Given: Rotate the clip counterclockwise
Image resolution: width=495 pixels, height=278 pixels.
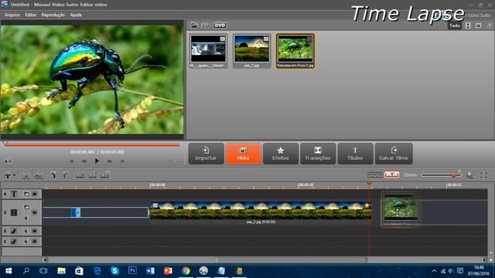Looking at the screenshot, I should [53, 175].
